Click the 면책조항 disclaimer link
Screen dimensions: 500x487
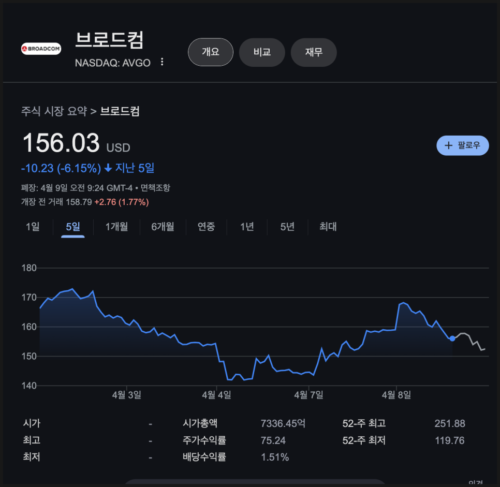pos(155,188)
